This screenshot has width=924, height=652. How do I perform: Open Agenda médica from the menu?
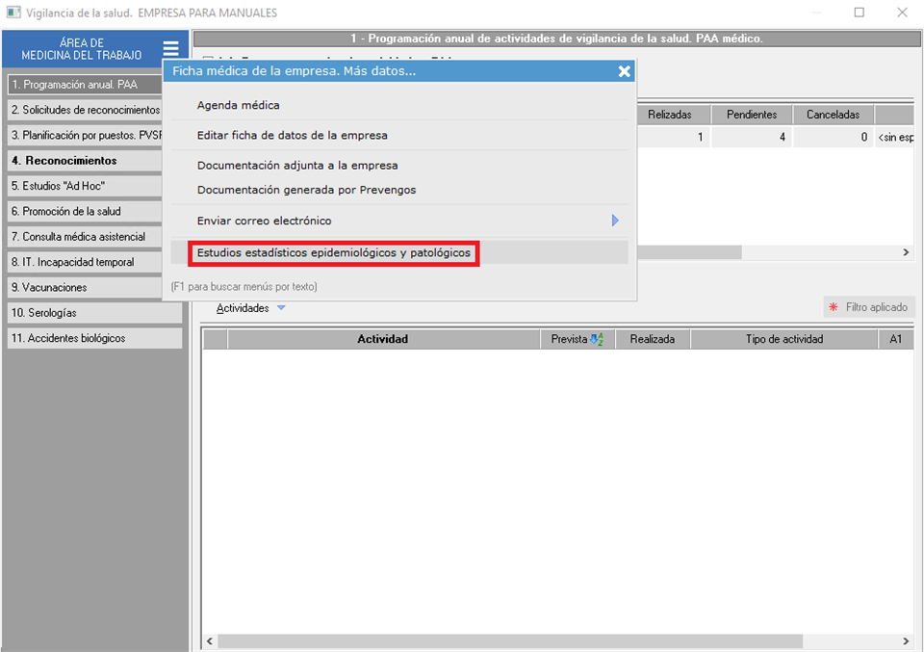(x=238, y=105)
